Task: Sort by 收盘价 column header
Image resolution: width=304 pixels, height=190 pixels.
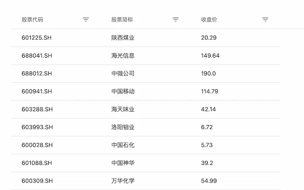Action: [x=209, y=20]
